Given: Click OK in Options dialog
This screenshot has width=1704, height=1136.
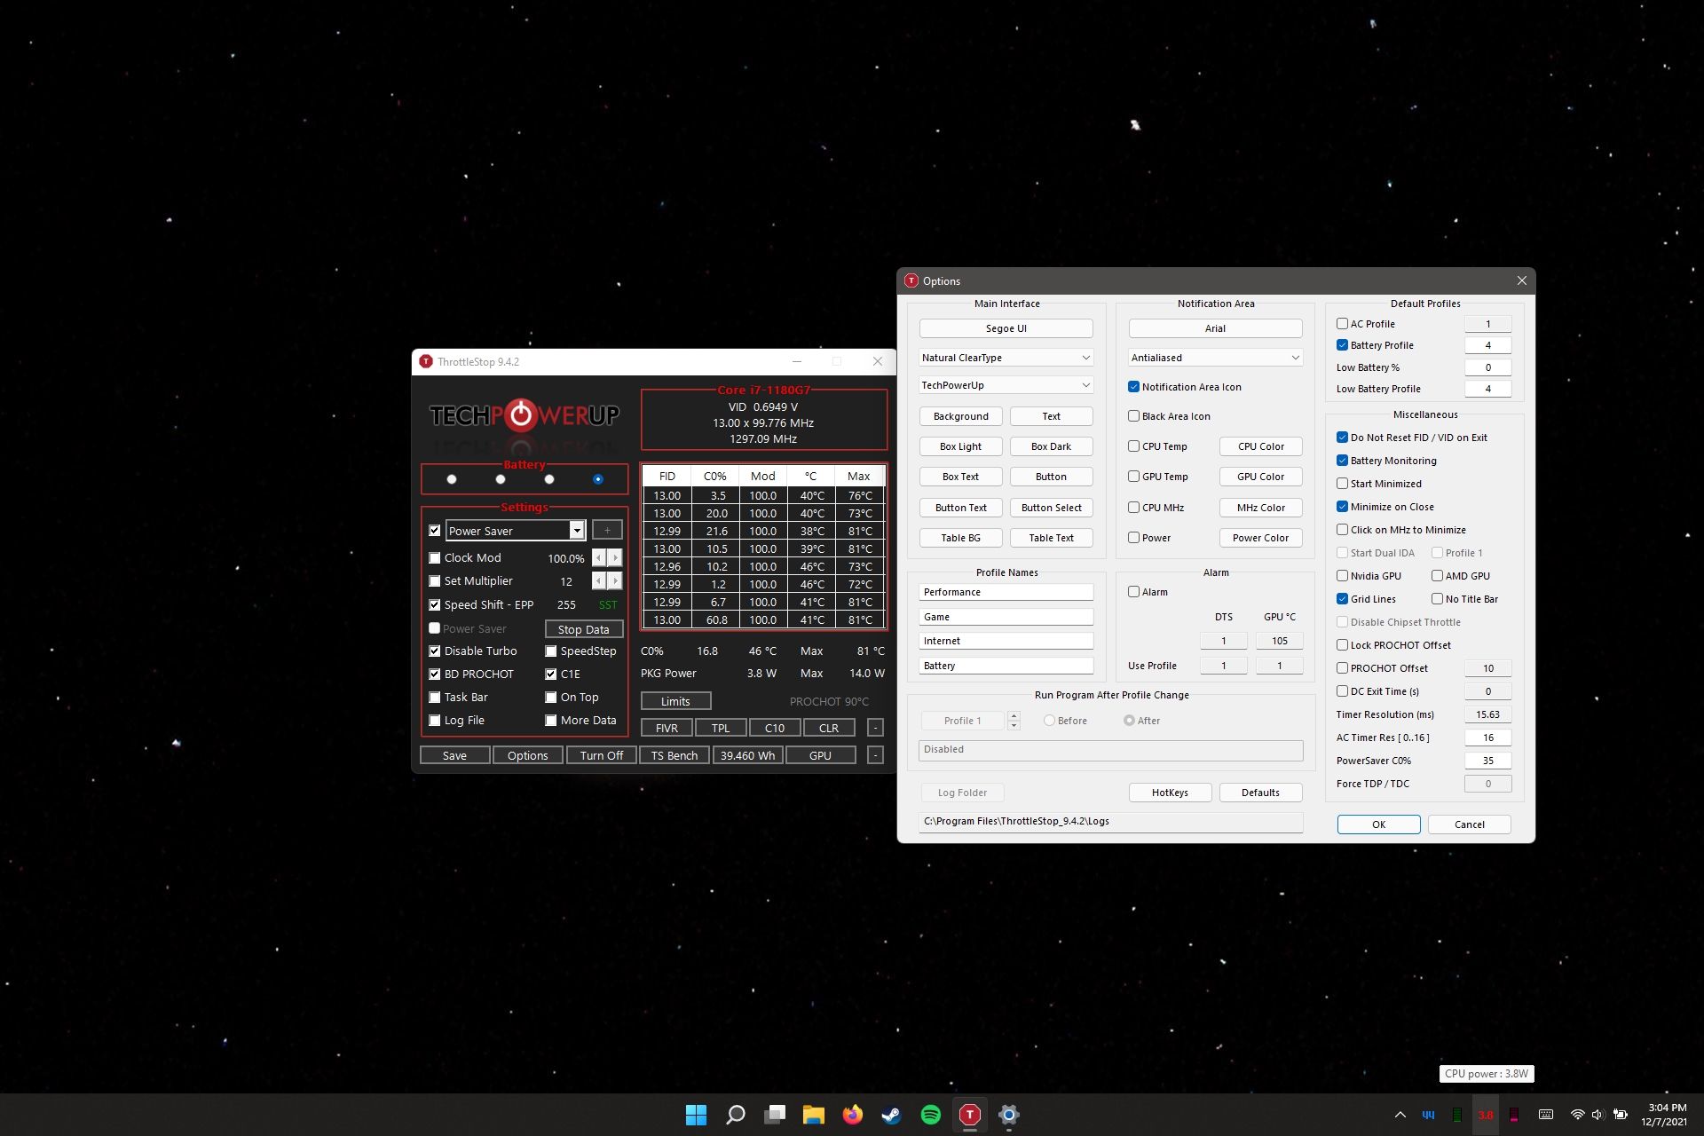Looking at the screenshot, I should pos(1378,824).
